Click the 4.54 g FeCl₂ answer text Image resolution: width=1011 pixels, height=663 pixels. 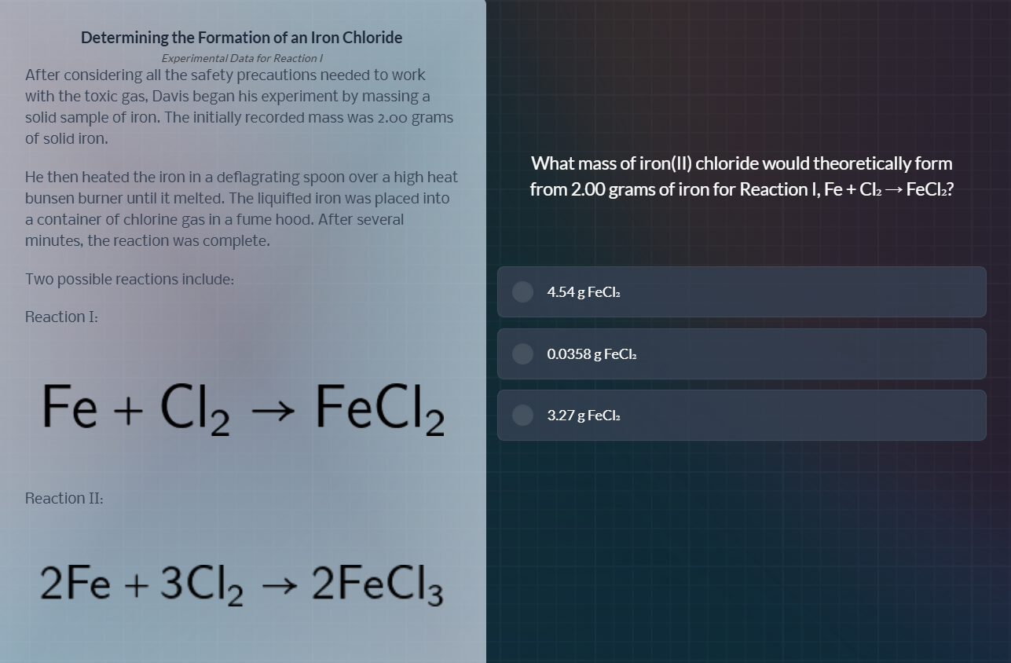584,292
